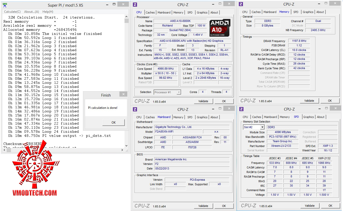Click the Core Voltage value "1.464 V"
Screen dimensions: 343x211
click(198, 35)
